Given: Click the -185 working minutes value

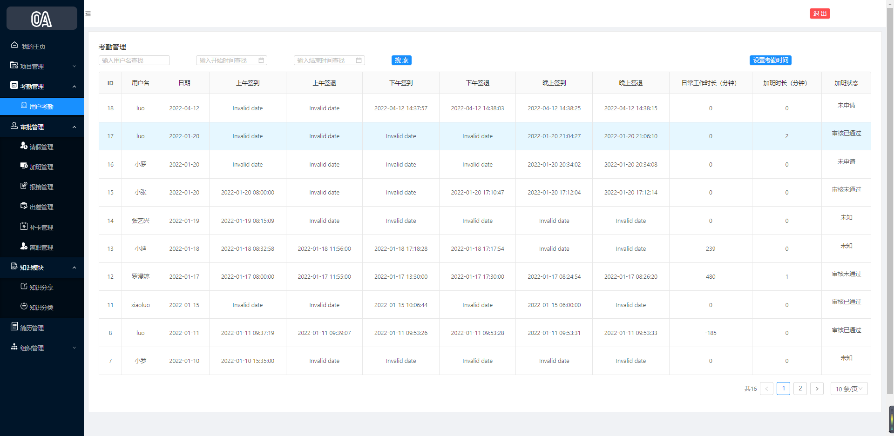Looking at the screenshot, I should pos(711,333).
